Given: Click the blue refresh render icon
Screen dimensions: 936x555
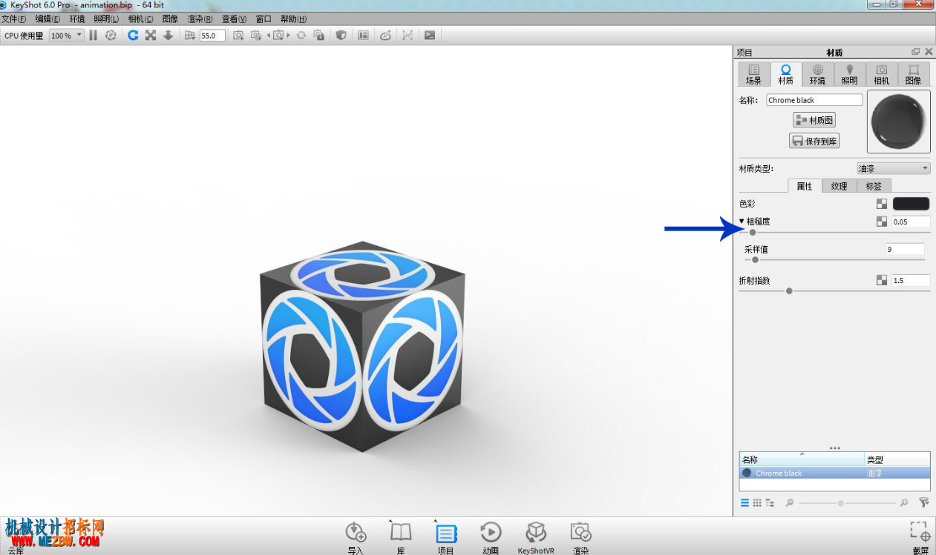Looking at the screenshot, I should click(133, 35).
